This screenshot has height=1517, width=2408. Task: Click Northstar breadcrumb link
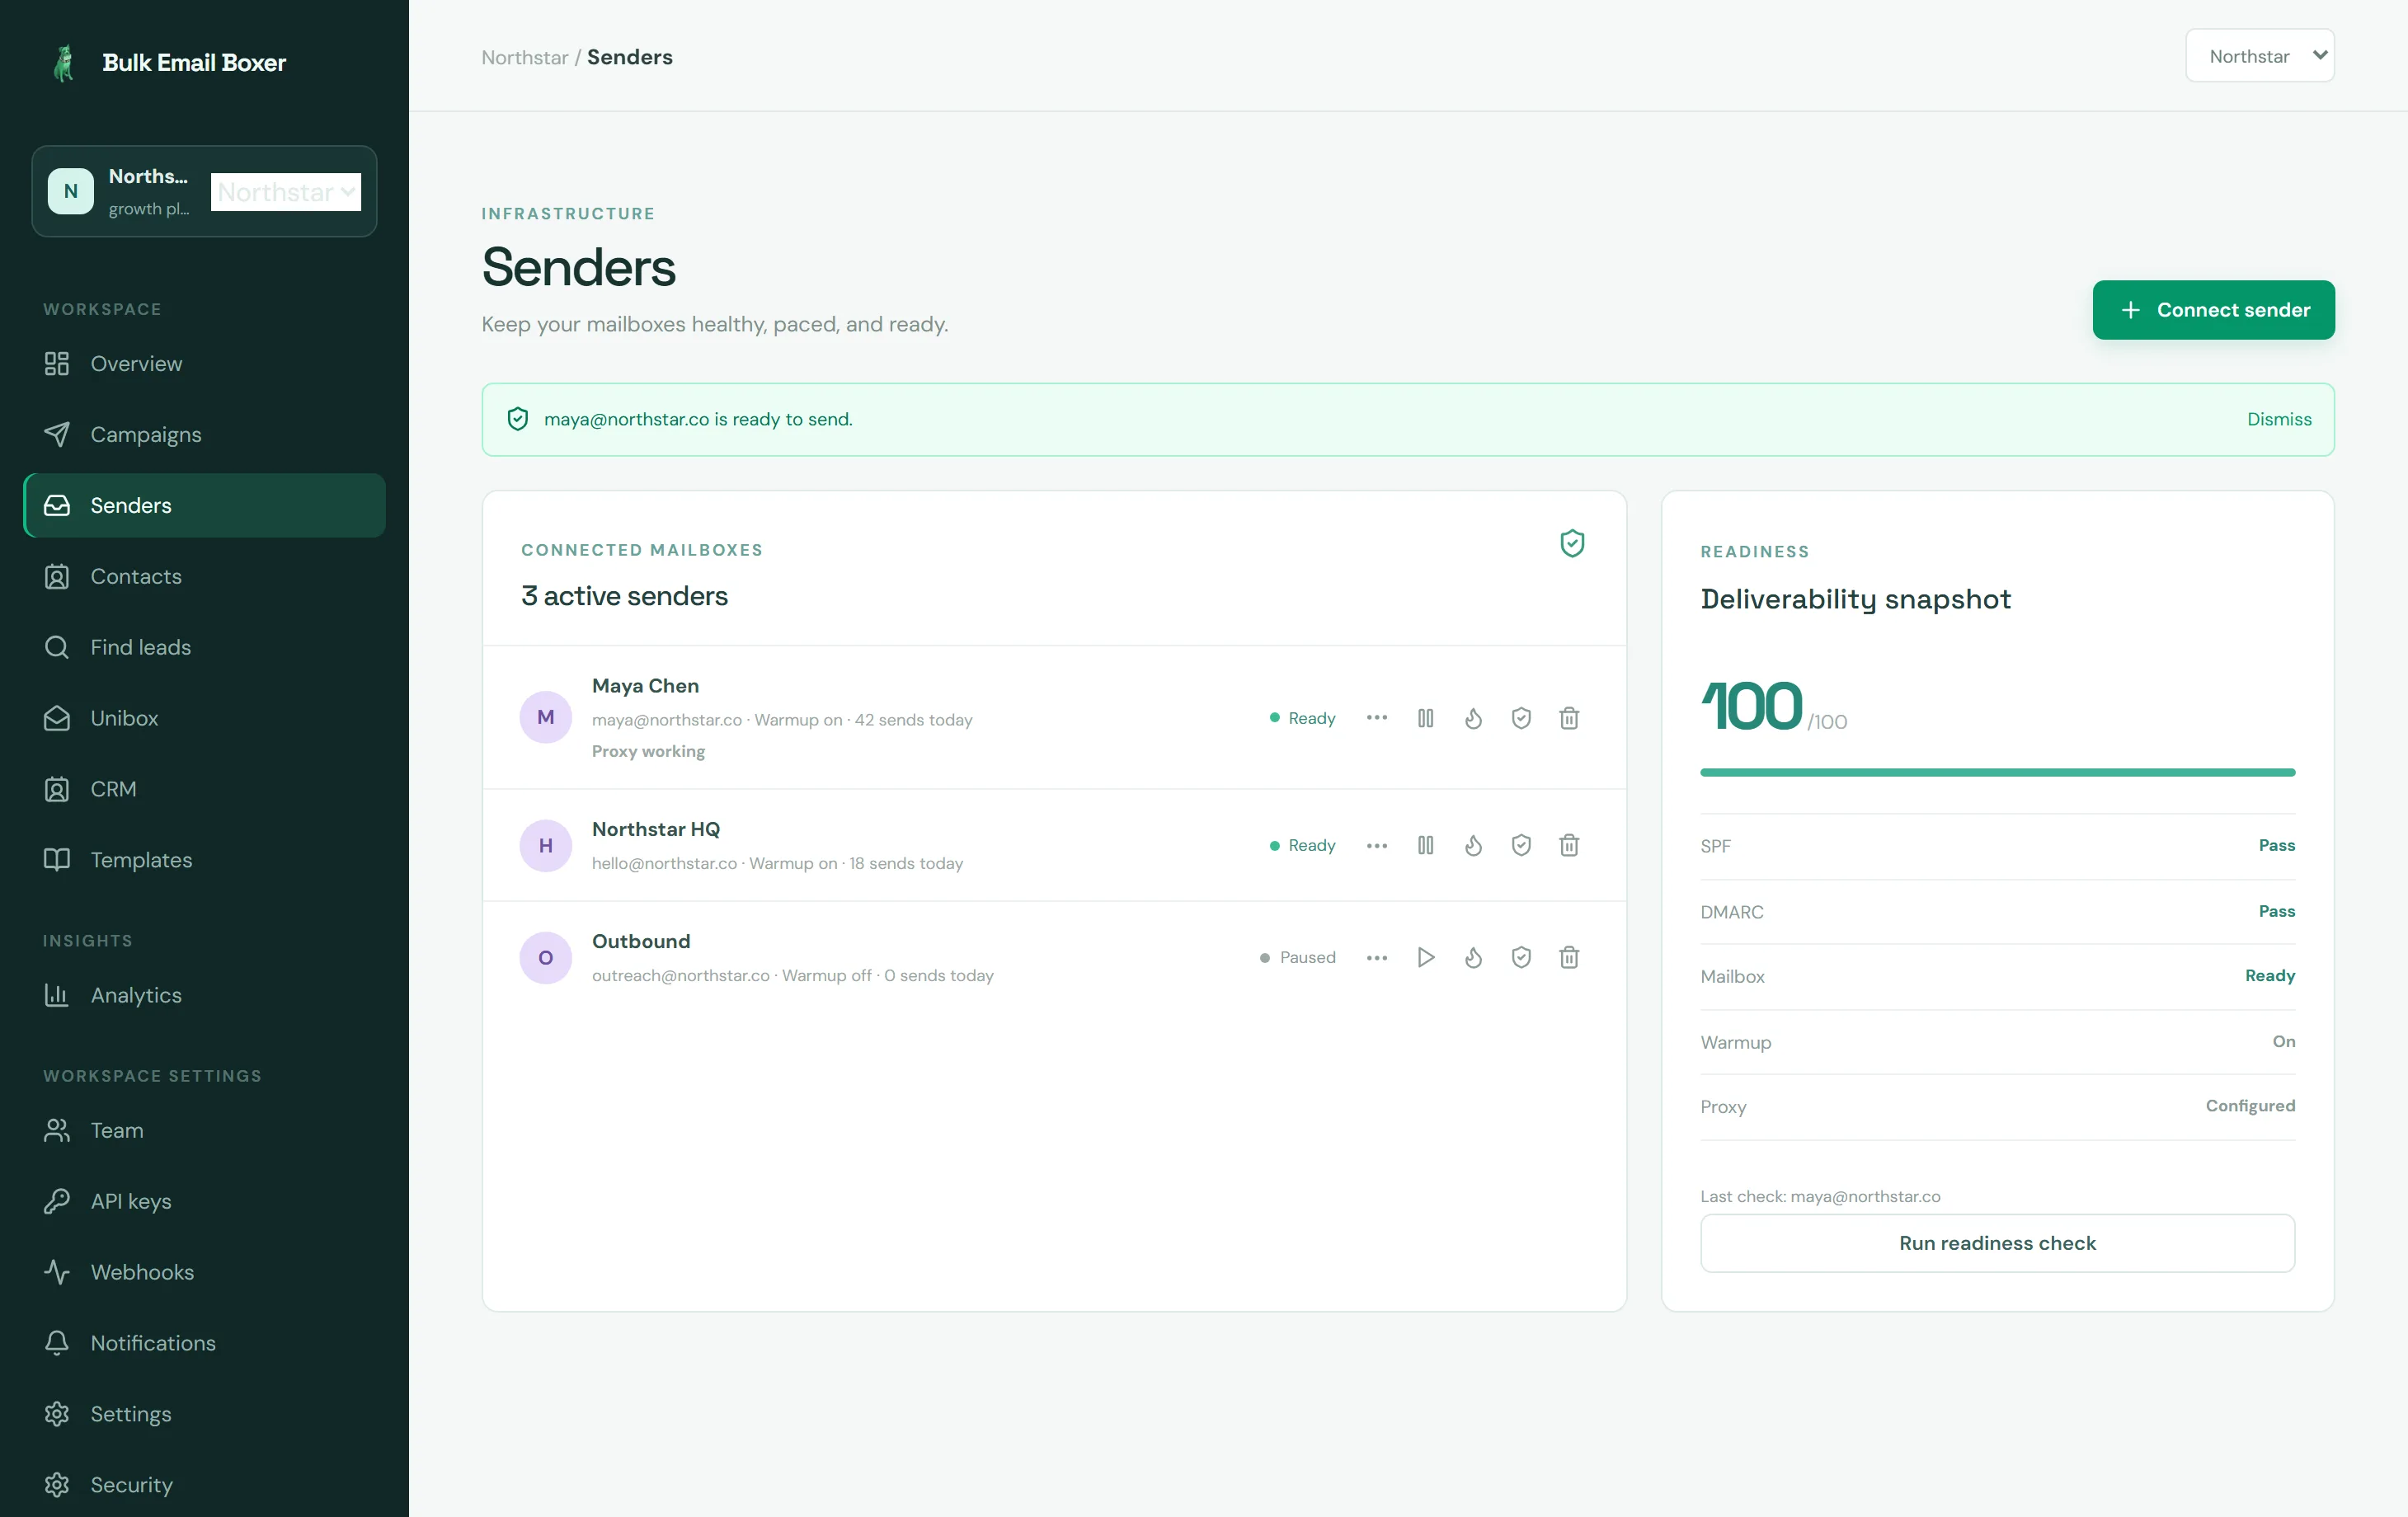[x=525, y=57]
